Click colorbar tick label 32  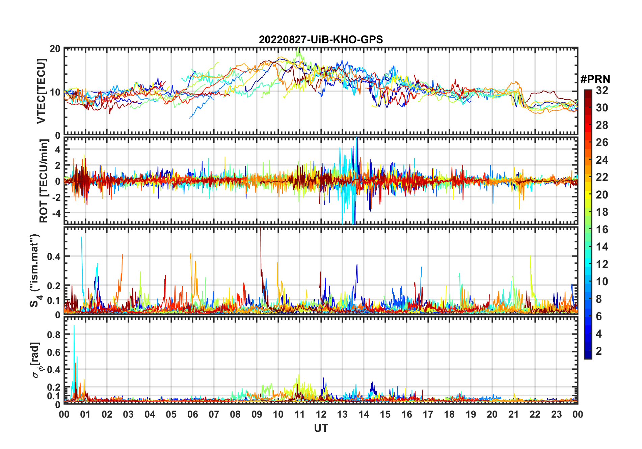coord(602,90)
